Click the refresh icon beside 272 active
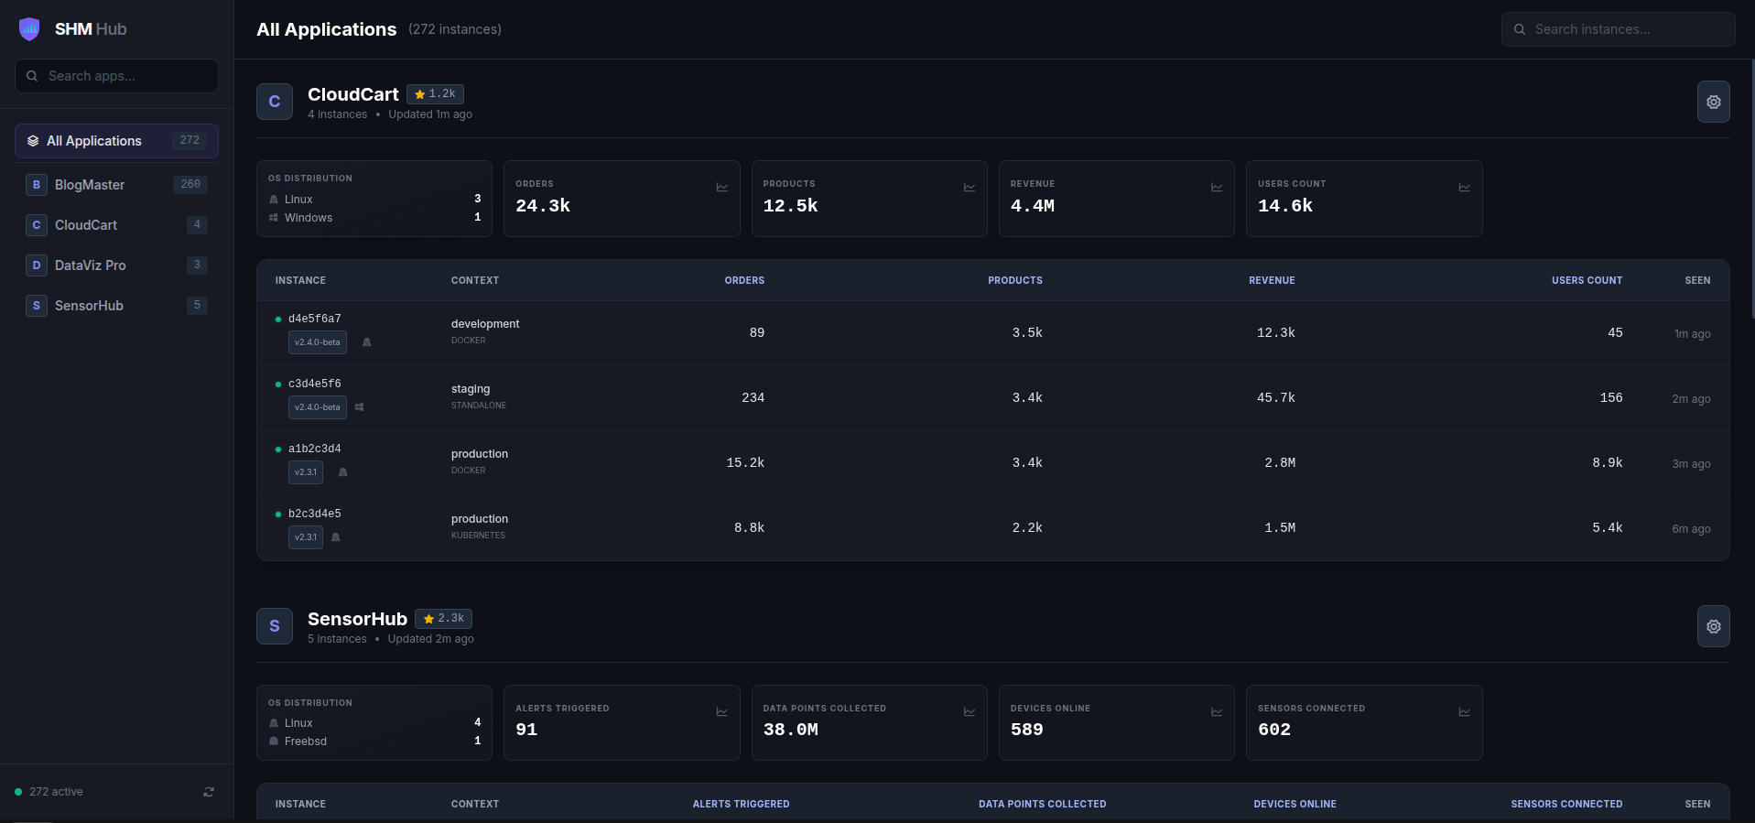The width and height of the screenshot is (1755, 823). (209, 792)
